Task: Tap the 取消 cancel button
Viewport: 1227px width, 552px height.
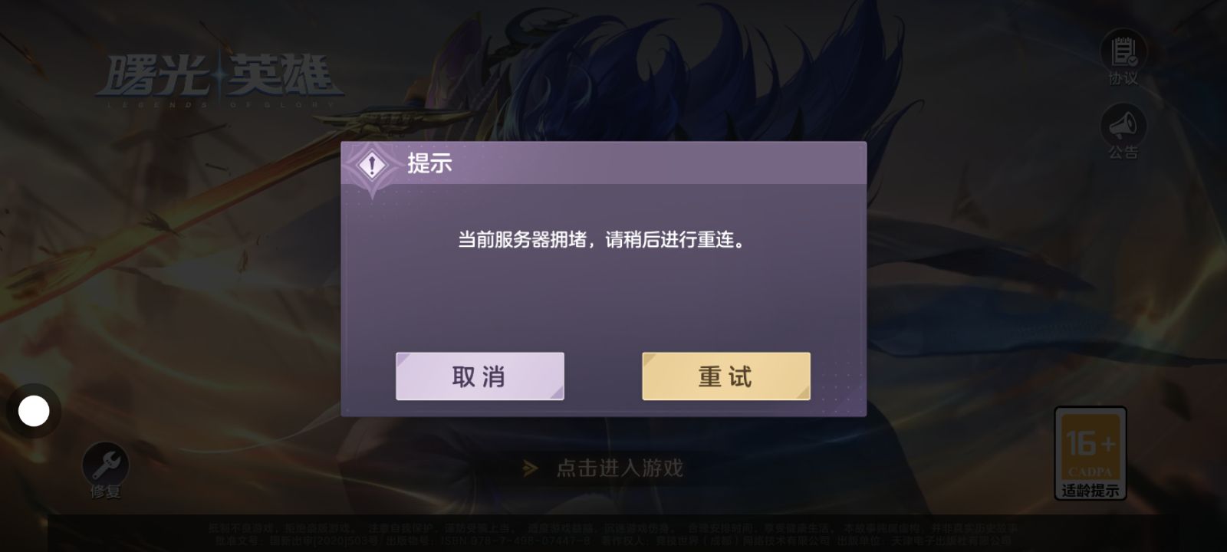Action: (x=480, y=376)
